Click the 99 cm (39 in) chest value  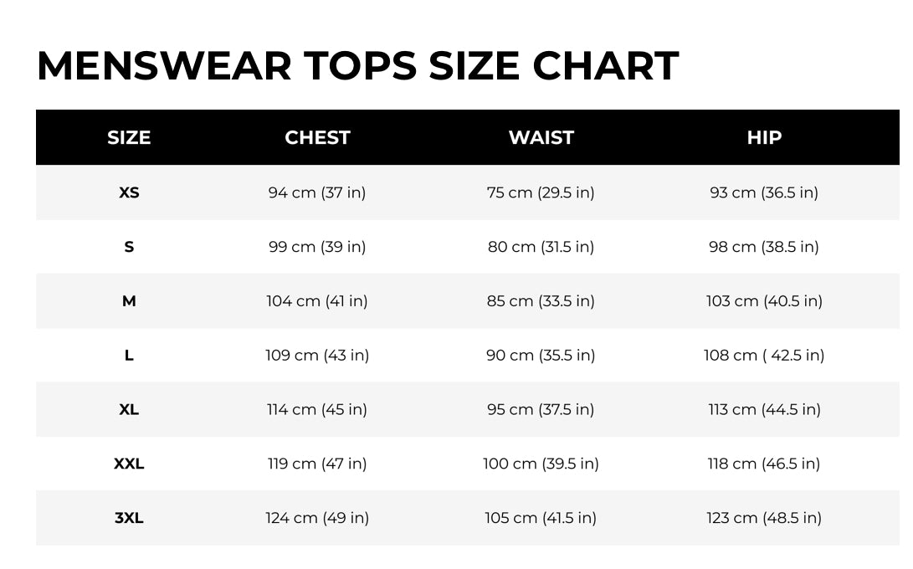pos(317,247)
